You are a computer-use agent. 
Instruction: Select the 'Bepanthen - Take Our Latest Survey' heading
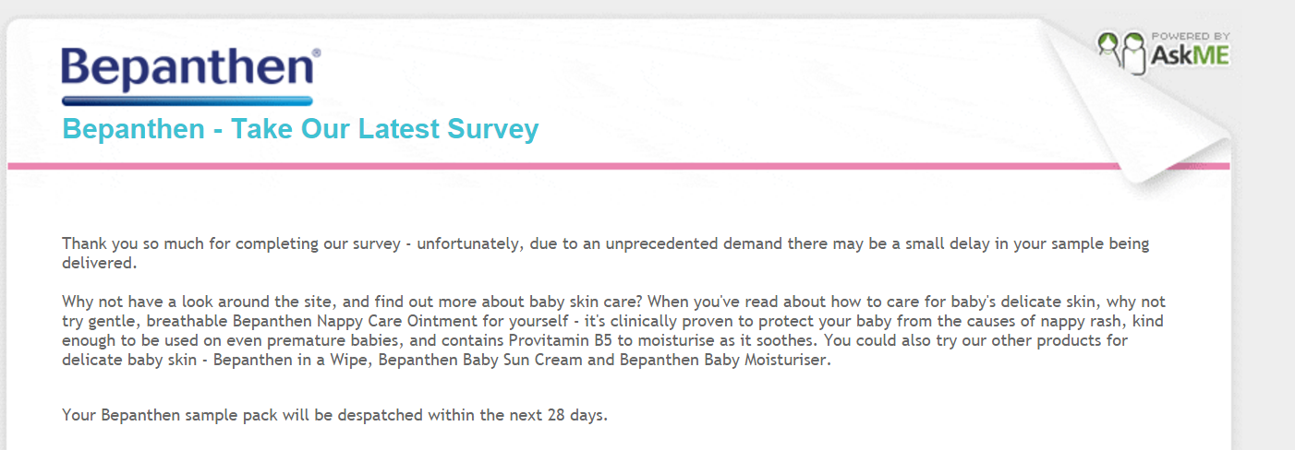[x=300, y=129]
